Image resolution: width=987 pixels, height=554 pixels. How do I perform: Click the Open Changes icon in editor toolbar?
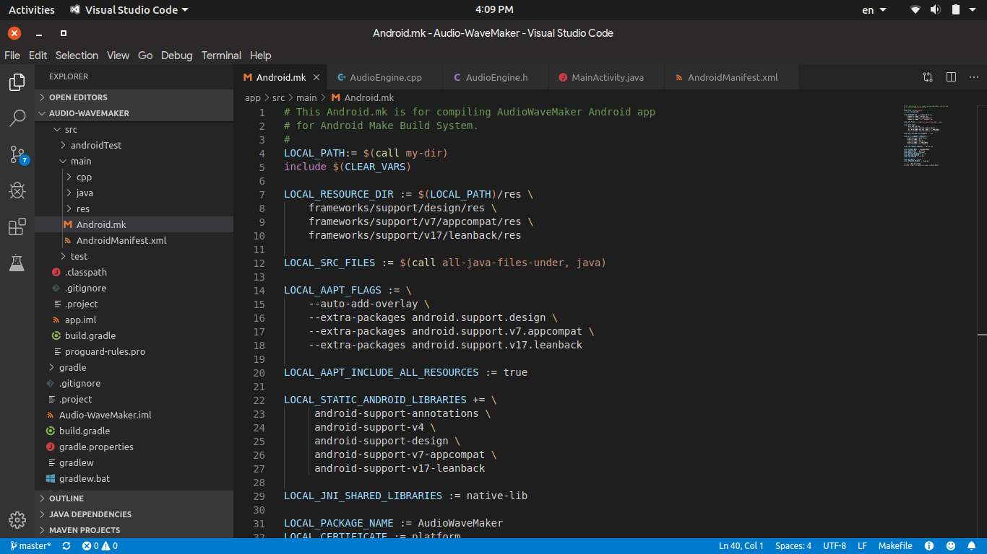(x=928, y=77)
